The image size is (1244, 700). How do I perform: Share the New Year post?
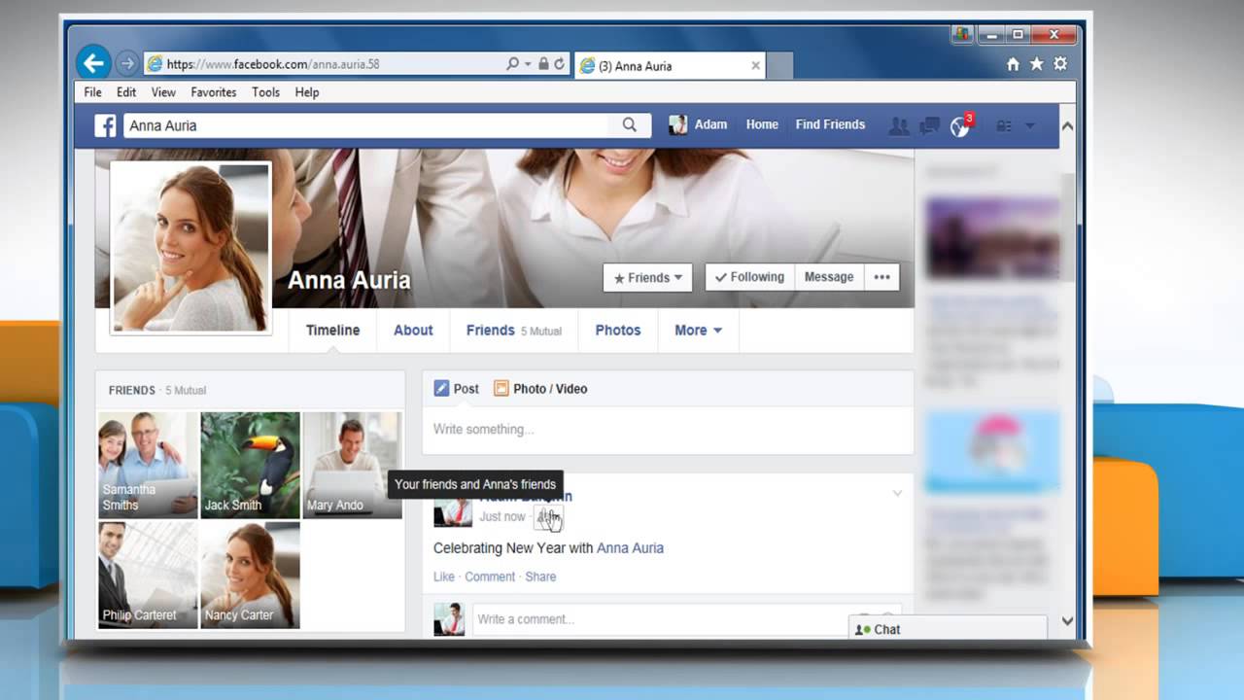coord(540,577)
